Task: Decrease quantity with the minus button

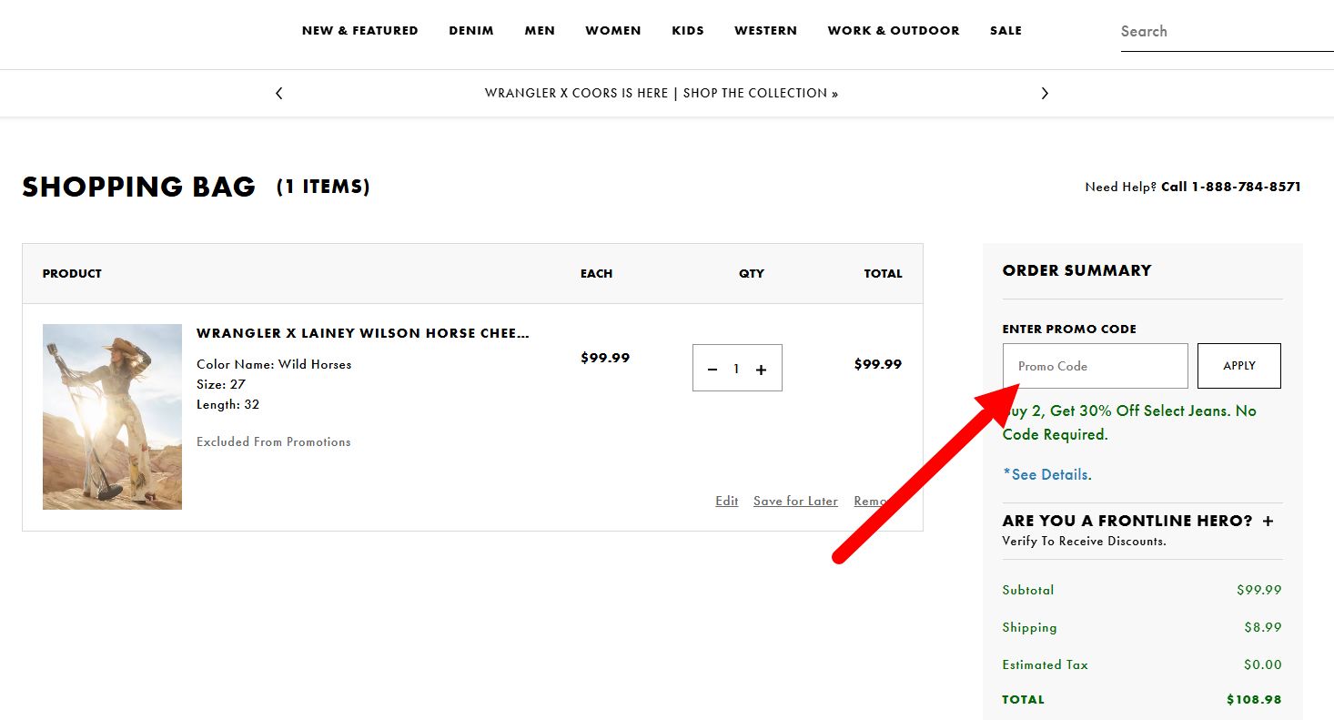Action: [712, 370]
